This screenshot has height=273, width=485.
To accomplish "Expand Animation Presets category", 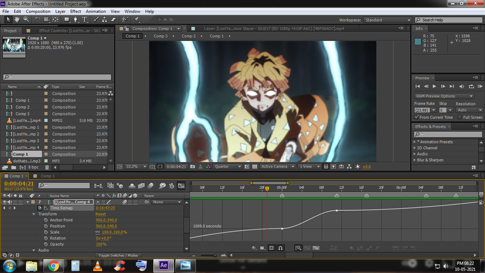I will point(415,142).
